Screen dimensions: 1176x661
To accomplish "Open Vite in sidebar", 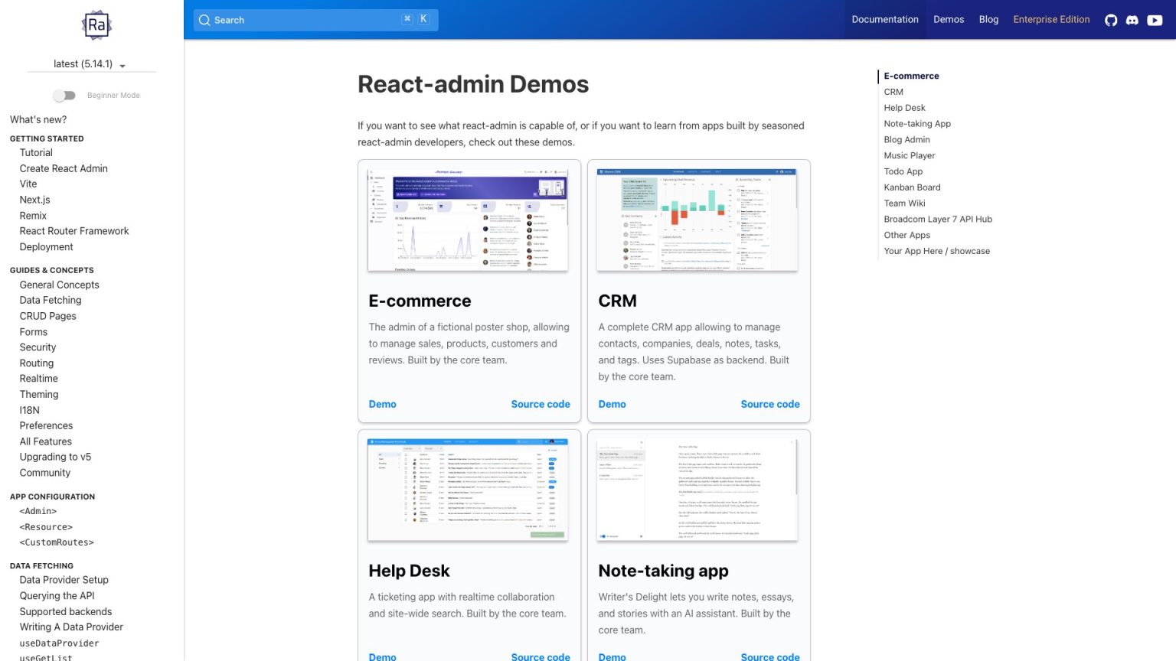I will coord(28,184).
